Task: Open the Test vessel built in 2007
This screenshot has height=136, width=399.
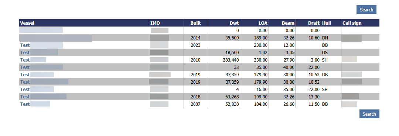Action: [x=35, y=104]
